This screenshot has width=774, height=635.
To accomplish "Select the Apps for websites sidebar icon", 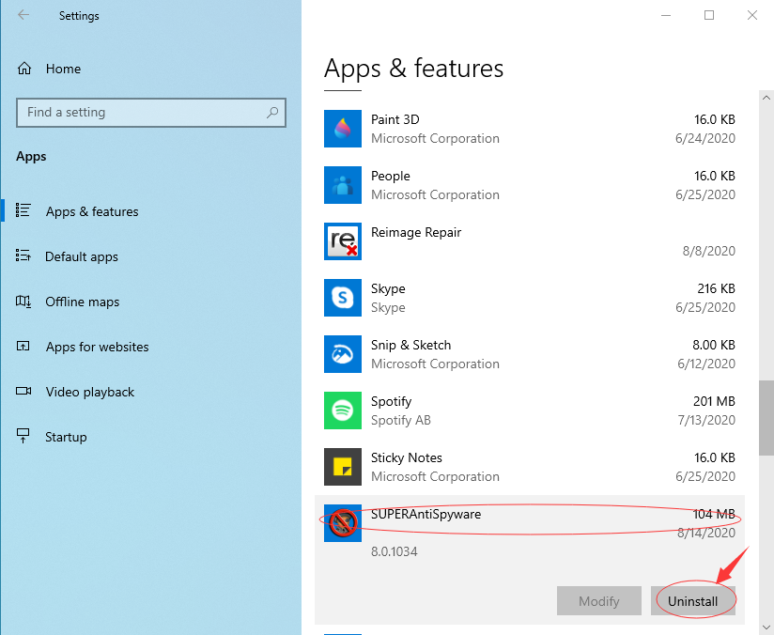I will point(23,346).
